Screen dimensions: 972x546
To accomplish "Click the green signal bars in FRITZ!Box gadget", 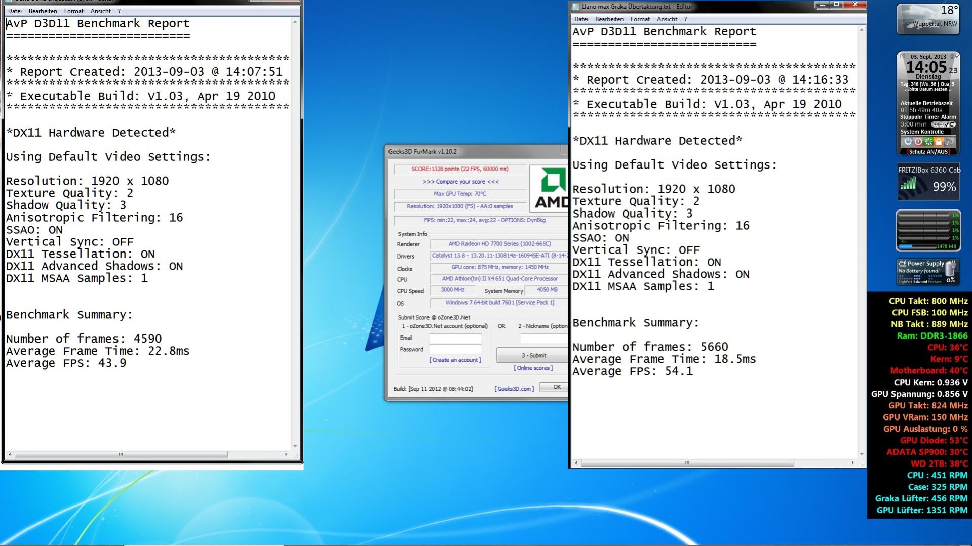I will coord(908,183).
